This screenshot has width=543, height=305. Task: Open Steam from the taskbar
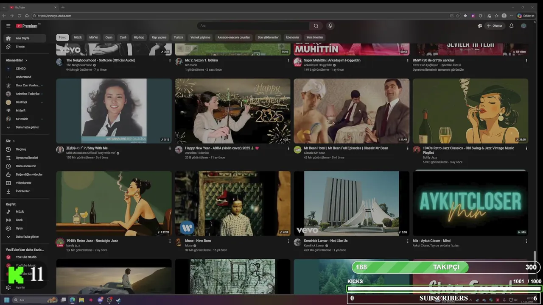(x=118, y=300)
